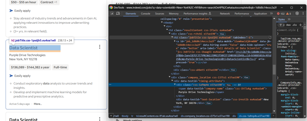Activate the inspect element picker icon
This screenshot has height=121, width=307.
point(112,14)
